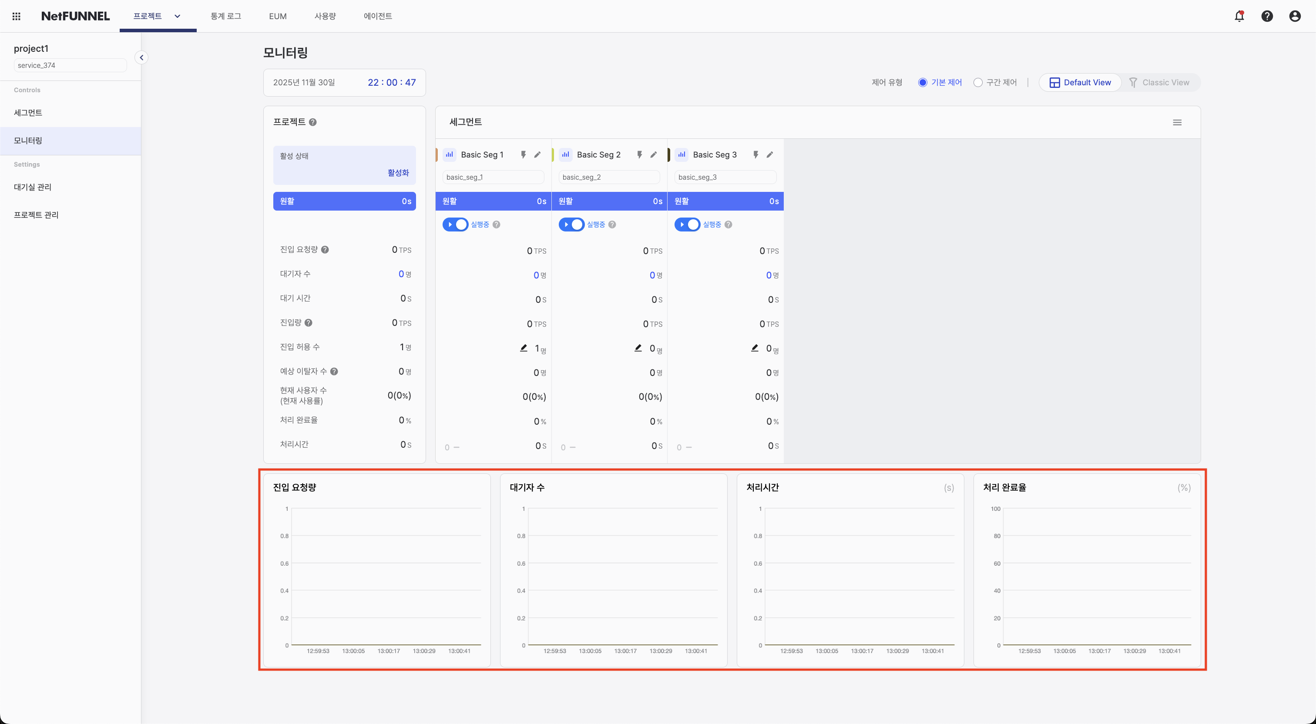Go to 대기실 관리 in sidebar
The width and height of the screenshot is (1316, 724).
(33, 187)
